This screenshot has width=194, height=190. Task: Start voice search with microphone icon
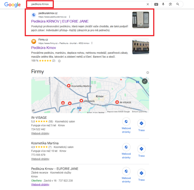click(163, 4)
